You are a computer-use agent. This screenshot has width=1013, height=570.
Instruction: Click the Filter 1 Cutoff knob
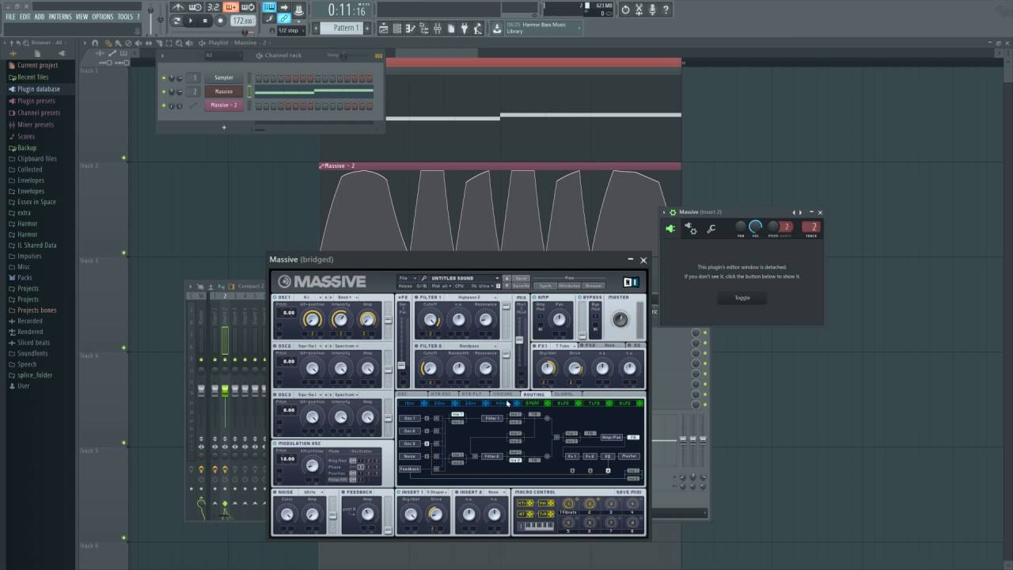(430, 320)
